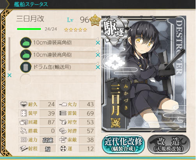
Task: Remove the first 10cm連装高角砲 with X
Action: [98, 43]
